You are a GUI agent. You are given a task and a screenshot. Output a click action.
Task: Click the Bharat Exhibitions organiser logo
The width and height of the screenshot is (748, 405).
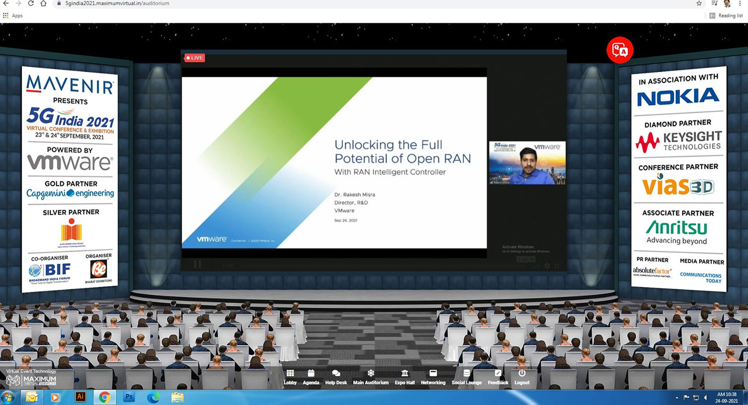click(x=98, y=272)
